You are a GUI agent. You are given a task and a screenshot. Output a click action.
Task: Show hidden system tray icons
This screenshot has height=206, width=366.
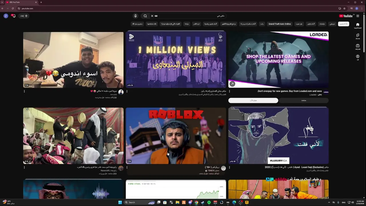[x=329, y=203]
